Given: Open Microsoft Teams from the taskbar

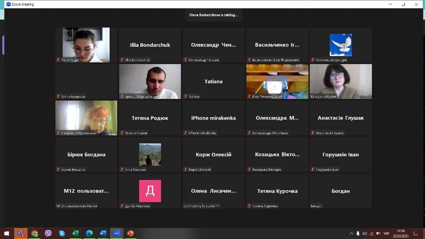Looking at the screenshot, I should [20, 233].
